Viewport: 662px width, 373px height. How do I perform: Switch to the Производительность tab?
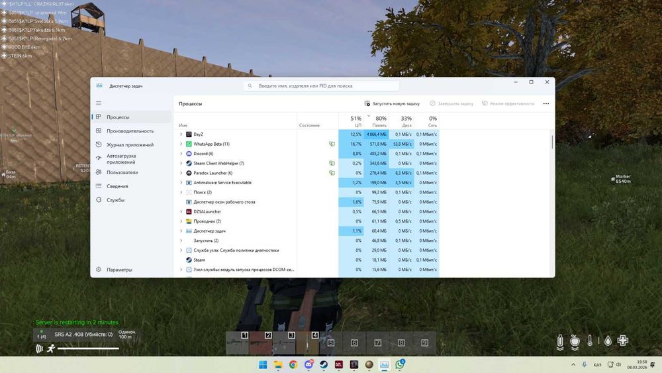click(132, 131)
